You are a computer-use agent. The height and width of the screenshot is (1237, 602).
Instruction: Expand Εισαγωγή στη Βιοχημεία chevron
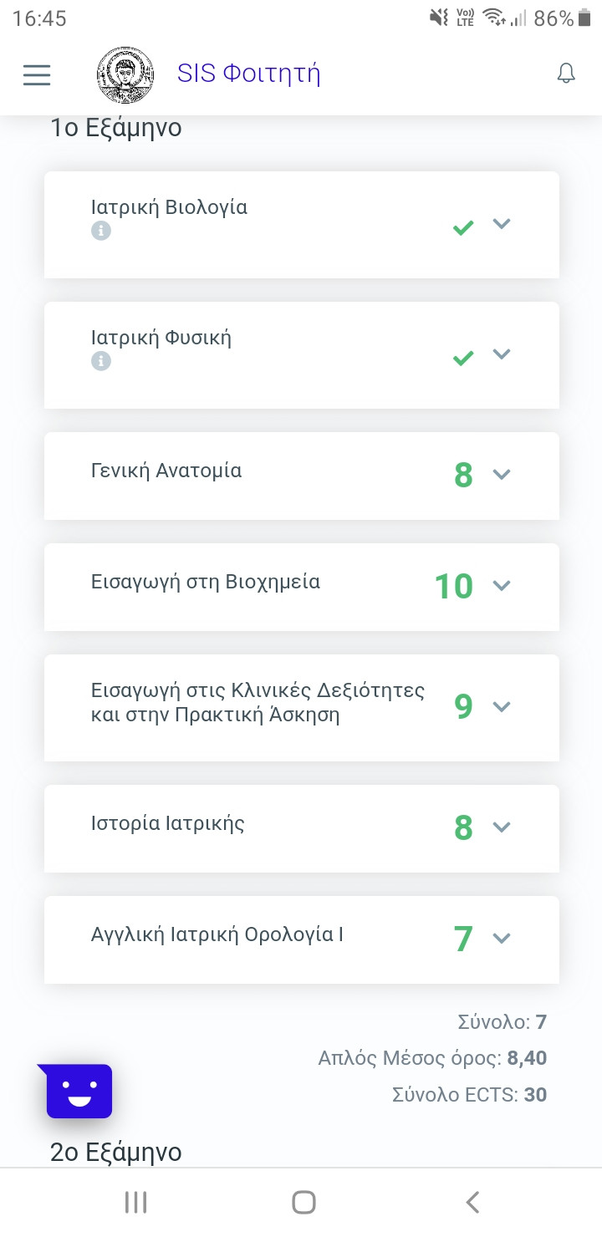(502, 586)
